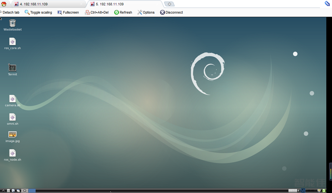Select the ros_core.sh script icon
The width and height of the screenshot is (332, 193).
pos(12,42)
